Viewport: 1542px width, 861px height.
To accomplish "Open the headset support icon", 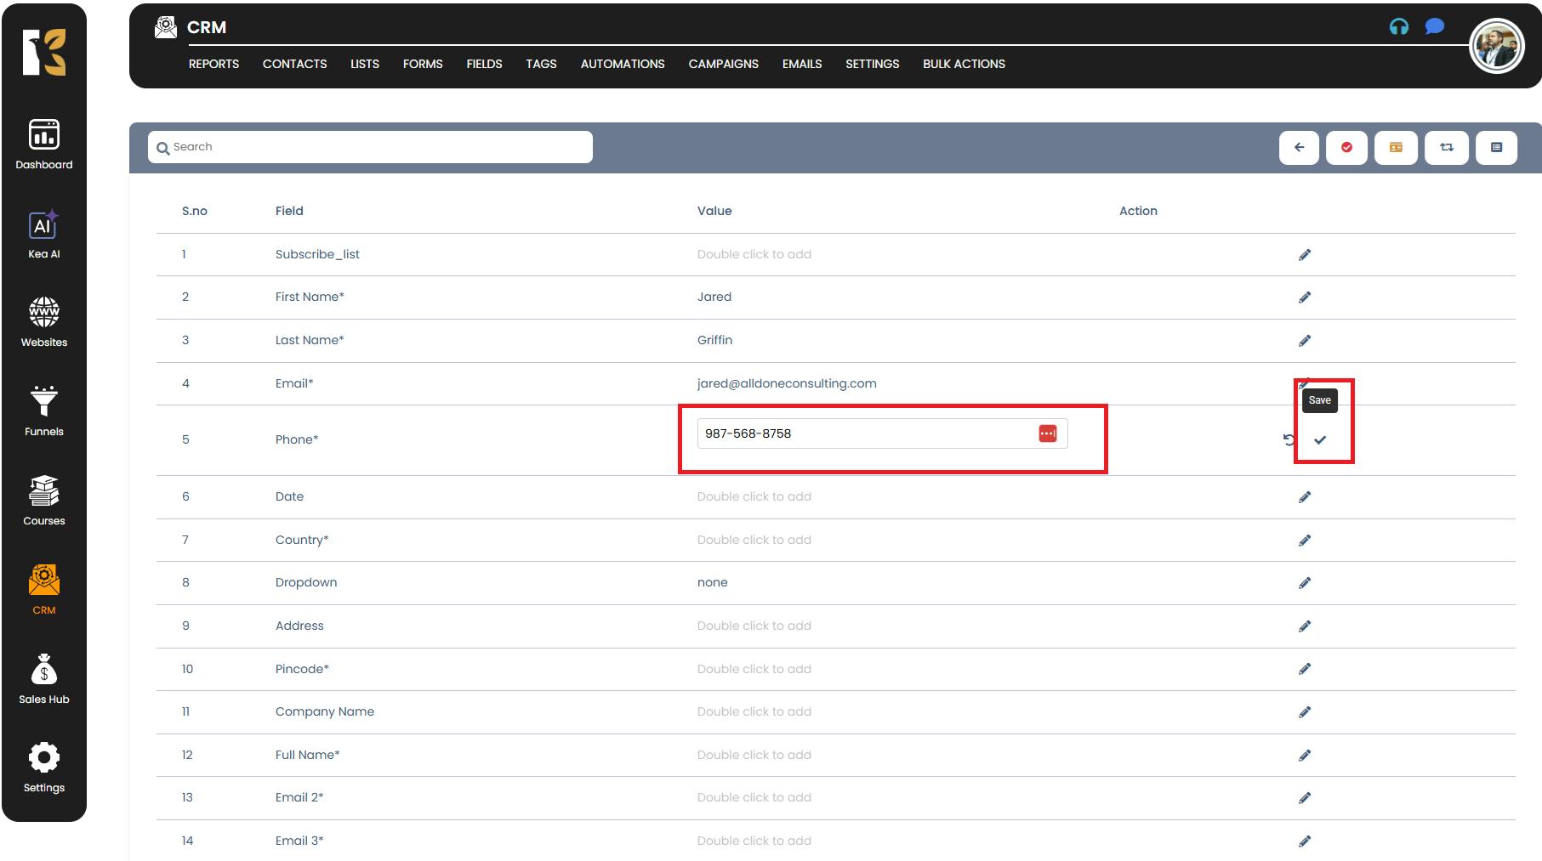I will tap(1399, 27).
